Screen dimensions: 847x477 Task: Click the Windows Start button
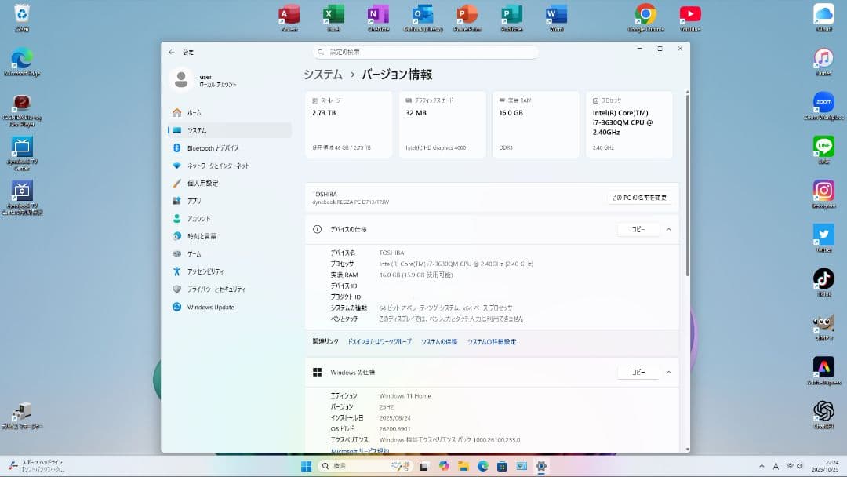pos(307,466)
